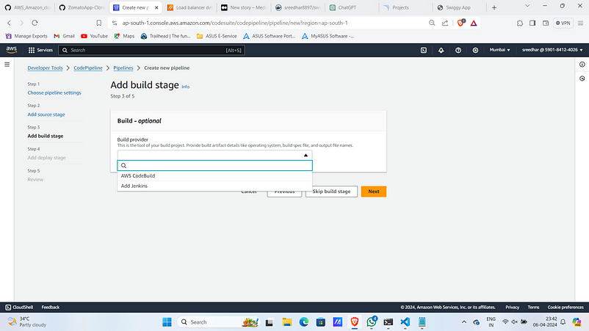Click the build provider filter search field
This screenshot has width=589, height=331.
point(214,166)
